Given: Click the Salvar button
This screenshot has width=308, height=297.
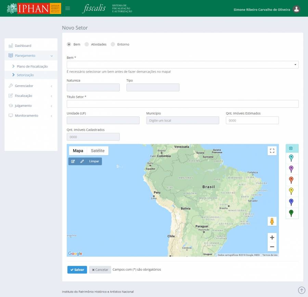Looking at the screenshot, I should [x=77, y=270].
